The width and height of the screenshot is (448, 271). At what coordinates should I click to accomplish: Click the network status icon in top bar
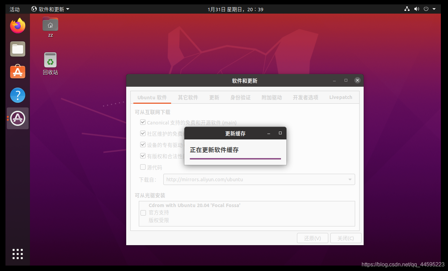[407, 9]
